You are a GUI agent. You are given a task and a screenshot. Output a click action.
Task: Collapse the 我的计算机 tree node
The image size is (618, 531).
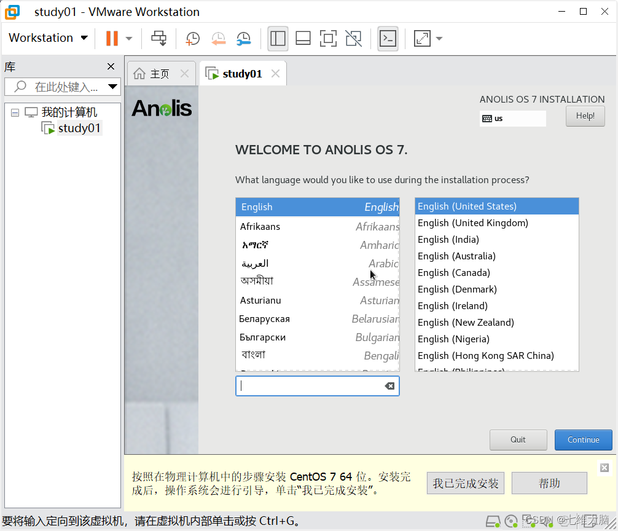tap(15, 112)
